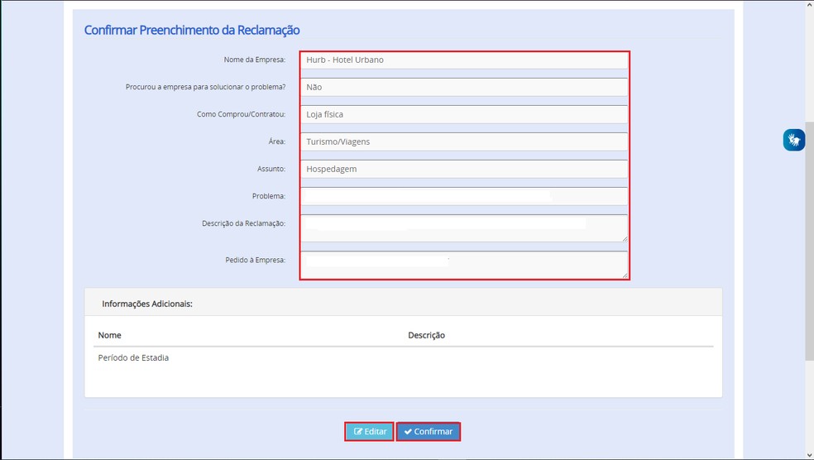Viewport: 814px width, 460px height.
Task: Click the 'Nome' column header
Action: pyautogui.click(x=109, y=335)
